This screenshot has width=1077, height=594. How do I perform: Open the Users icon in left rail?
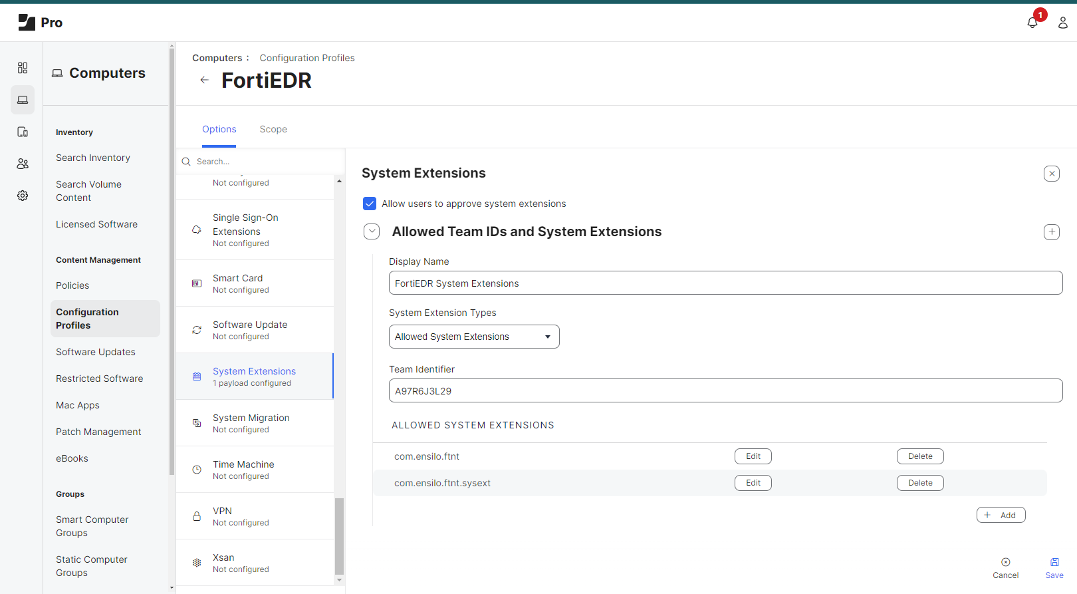23,164
